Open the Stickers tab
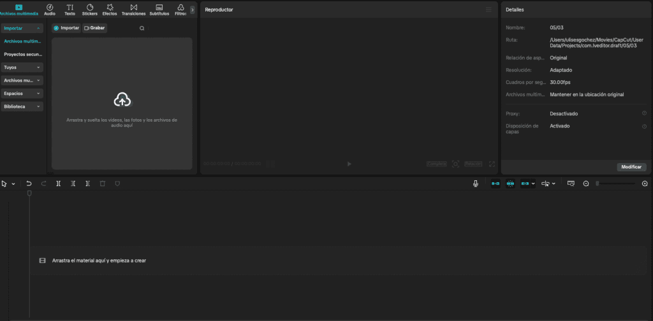The height and width of the screenshot is (321, 653). (x=89, y=10)
